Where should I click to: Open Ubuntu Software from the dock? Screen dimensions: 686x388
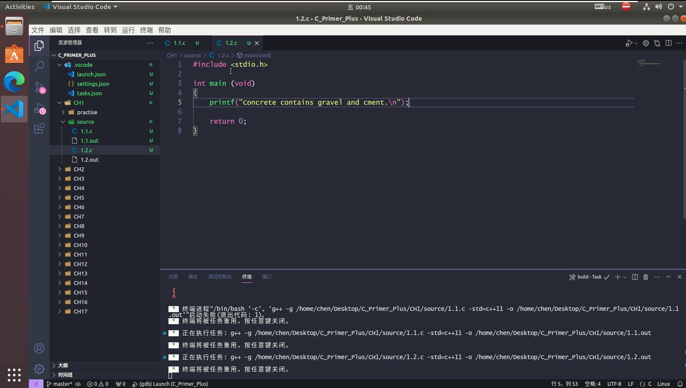click(x=14, y=55)
